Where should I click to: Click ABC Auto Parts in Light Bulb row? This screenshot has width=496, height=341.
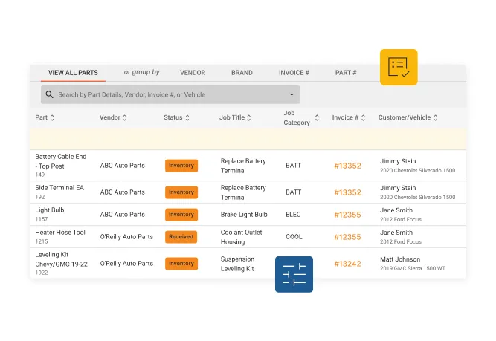click(x=123, y=215)
